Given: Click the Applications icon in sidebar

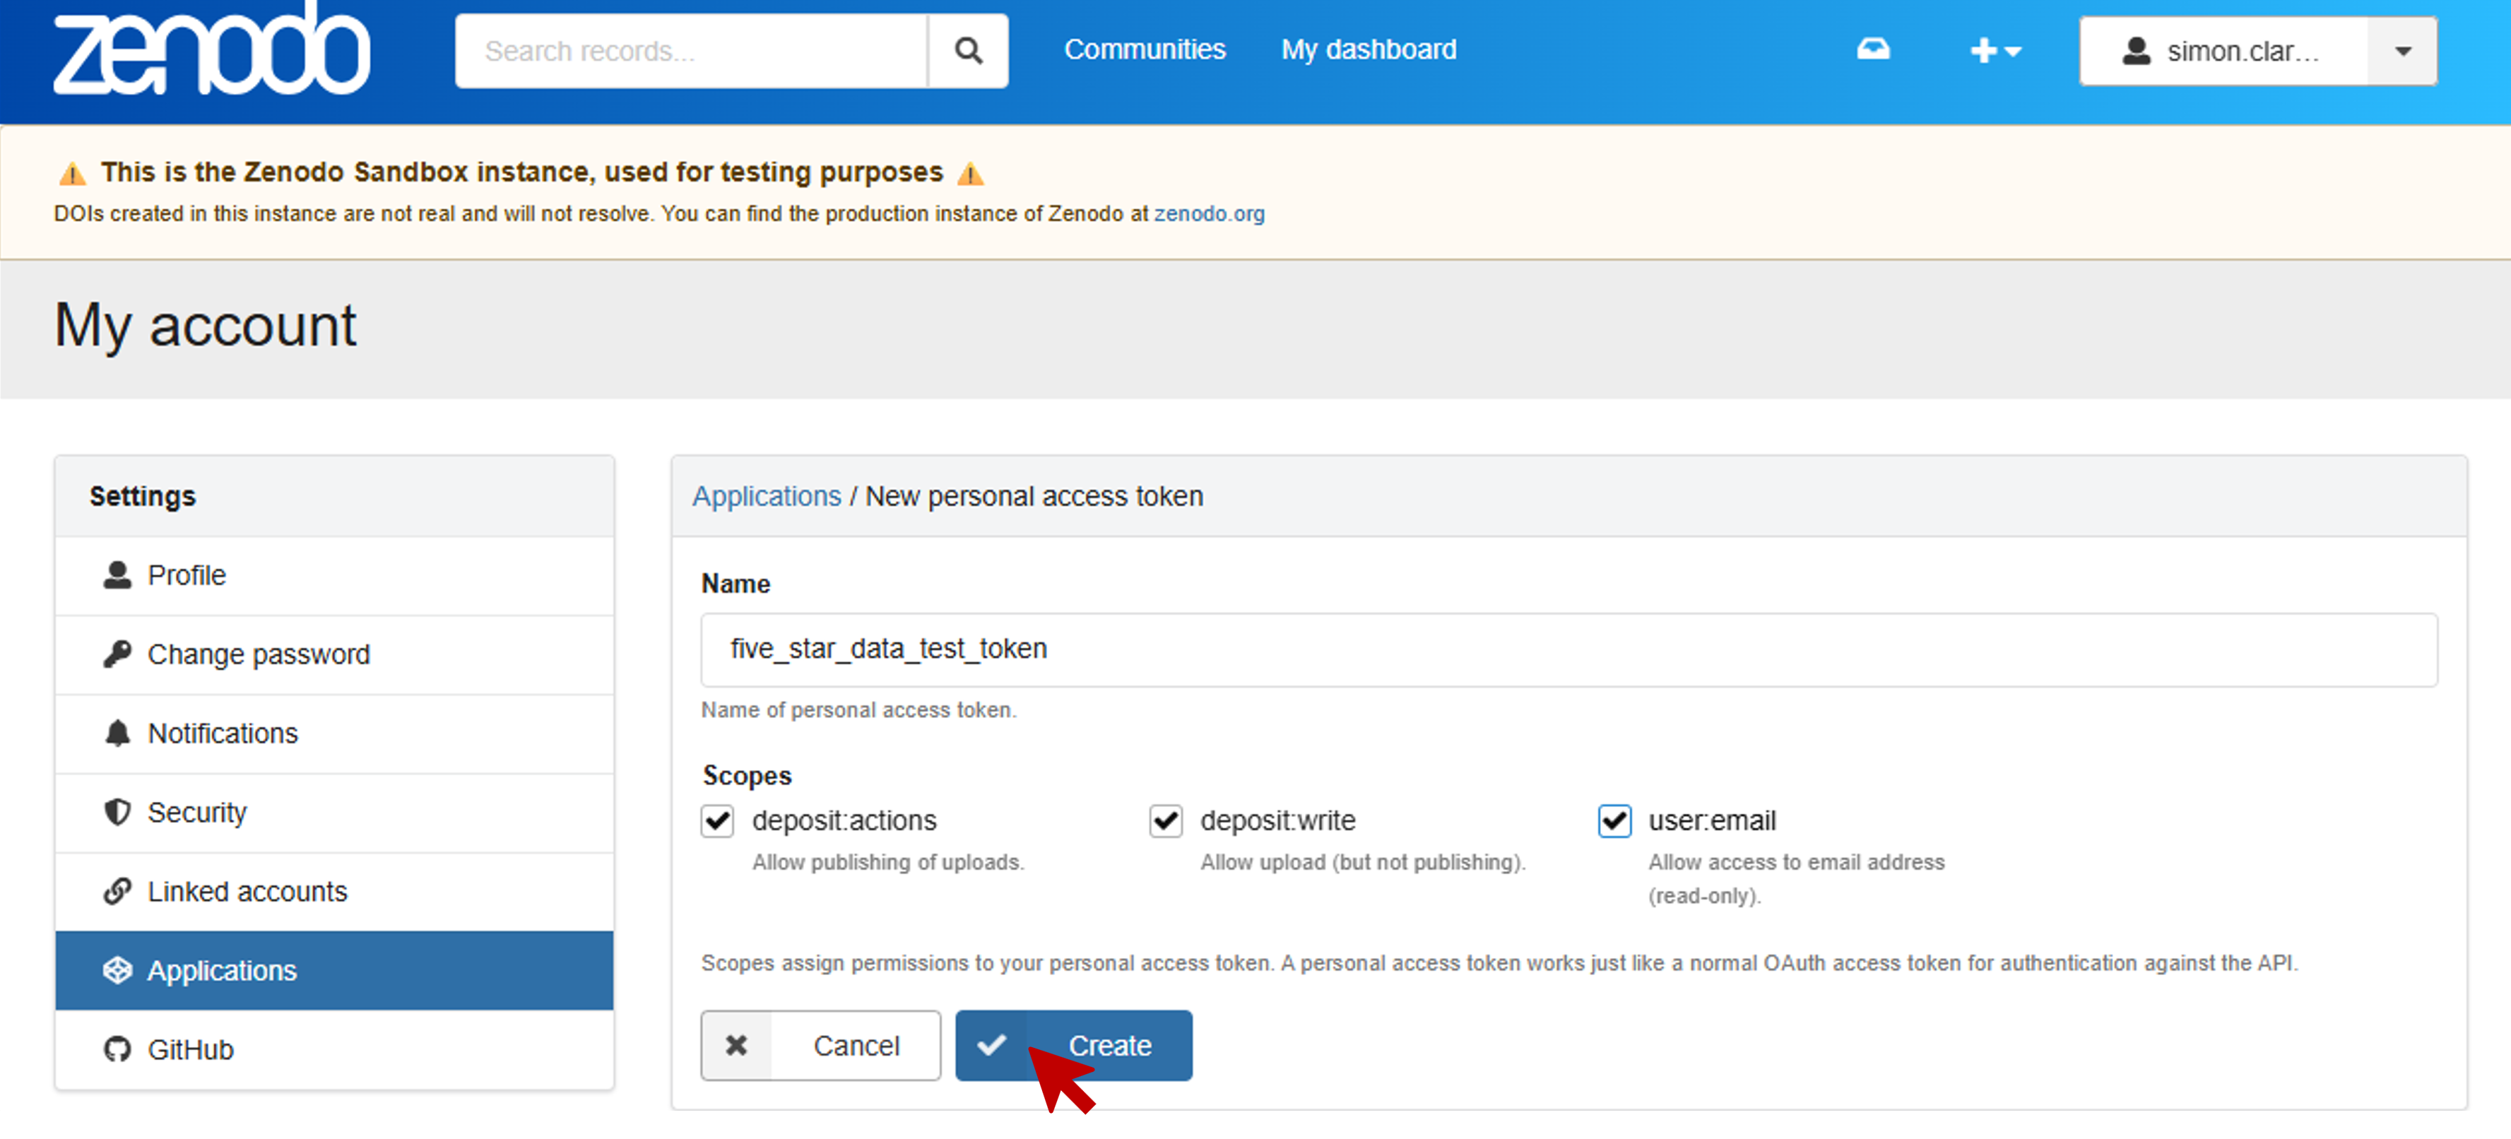Looking at the screenshot, I should 117,970.
